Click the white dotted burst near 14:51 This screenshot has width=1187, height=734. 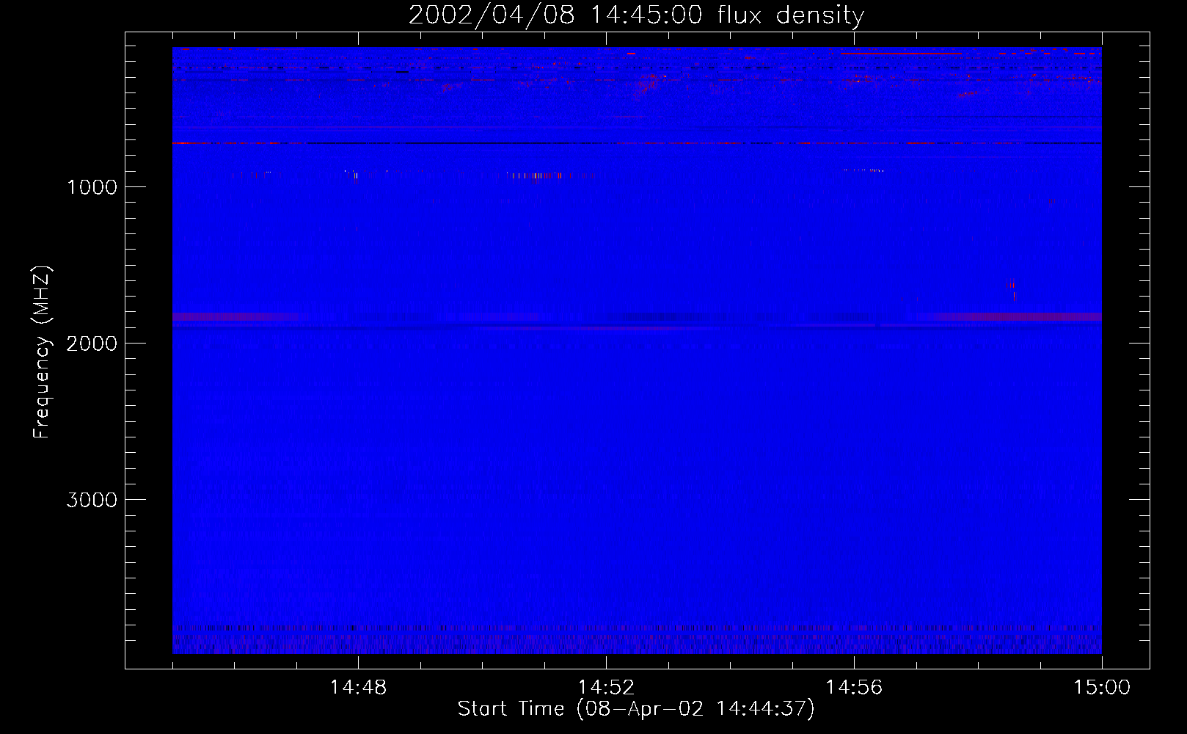pos(536,175)
